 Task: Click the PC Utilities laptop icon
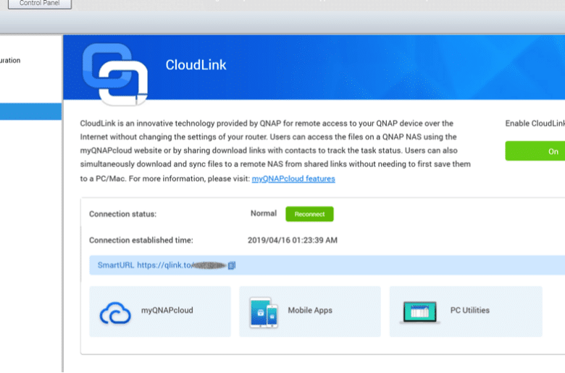[x=420, y=312]
